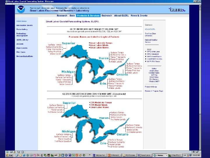The height and width of the screenshot is (158, 210).
Task: Open NOAA/GLERL sponsor link
Action: tap(150, 29)
